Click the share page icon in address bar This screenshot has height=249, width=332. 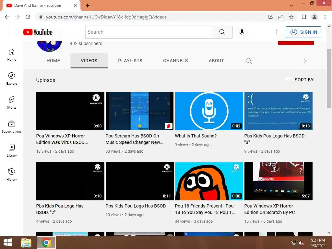(281, 17)
